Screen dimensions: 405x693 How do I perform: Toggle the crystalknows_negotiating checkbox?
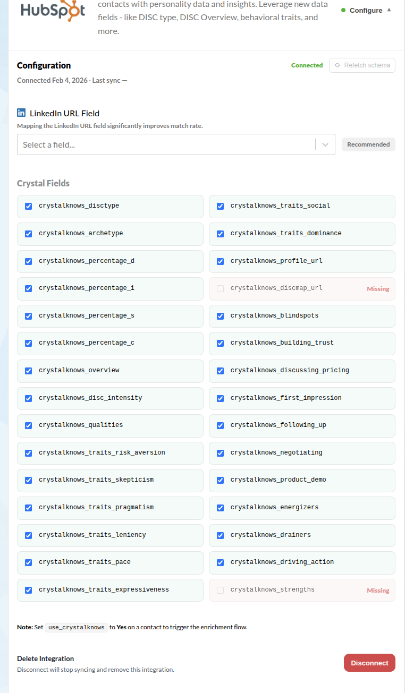[x=221, y=453]
